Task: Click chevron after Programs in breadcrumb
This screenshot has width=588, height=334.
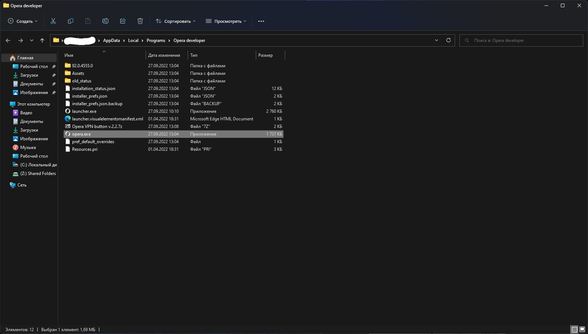Action: [169, 40]
